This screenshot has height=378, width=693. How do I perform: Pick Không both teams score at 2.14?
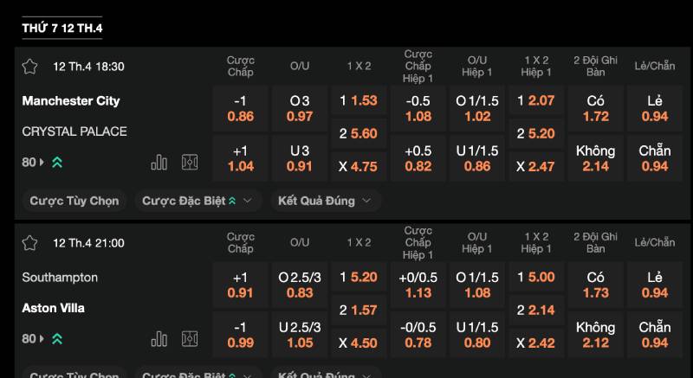[596, 157]
